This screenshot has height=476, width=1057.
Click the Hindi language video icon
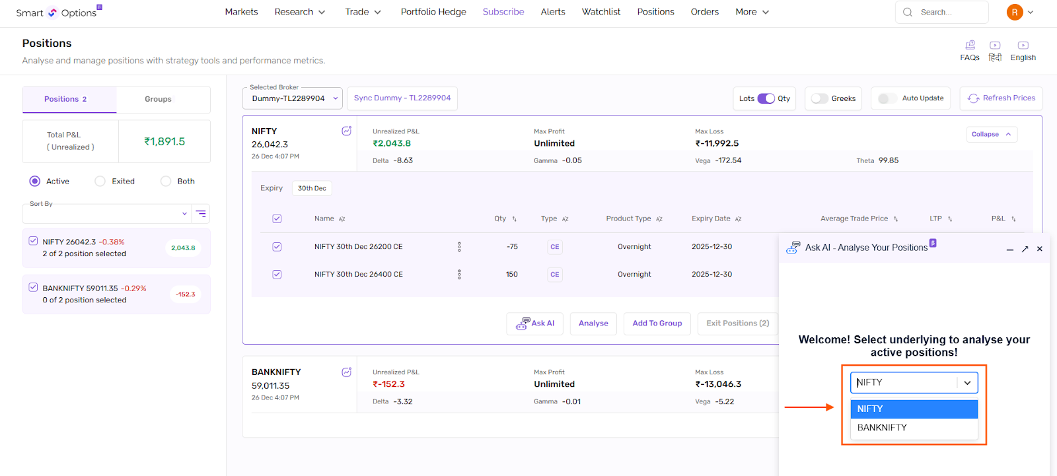(995, 46)
